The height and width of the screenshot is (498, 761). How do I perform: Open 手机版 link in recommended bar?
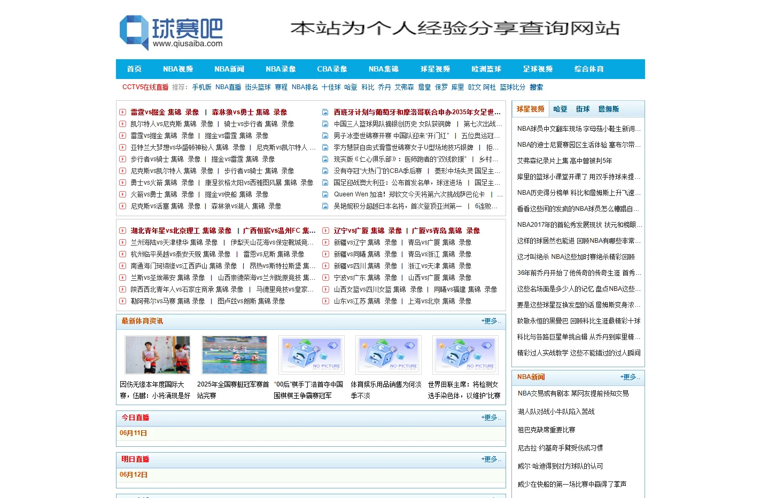[202, 87]
